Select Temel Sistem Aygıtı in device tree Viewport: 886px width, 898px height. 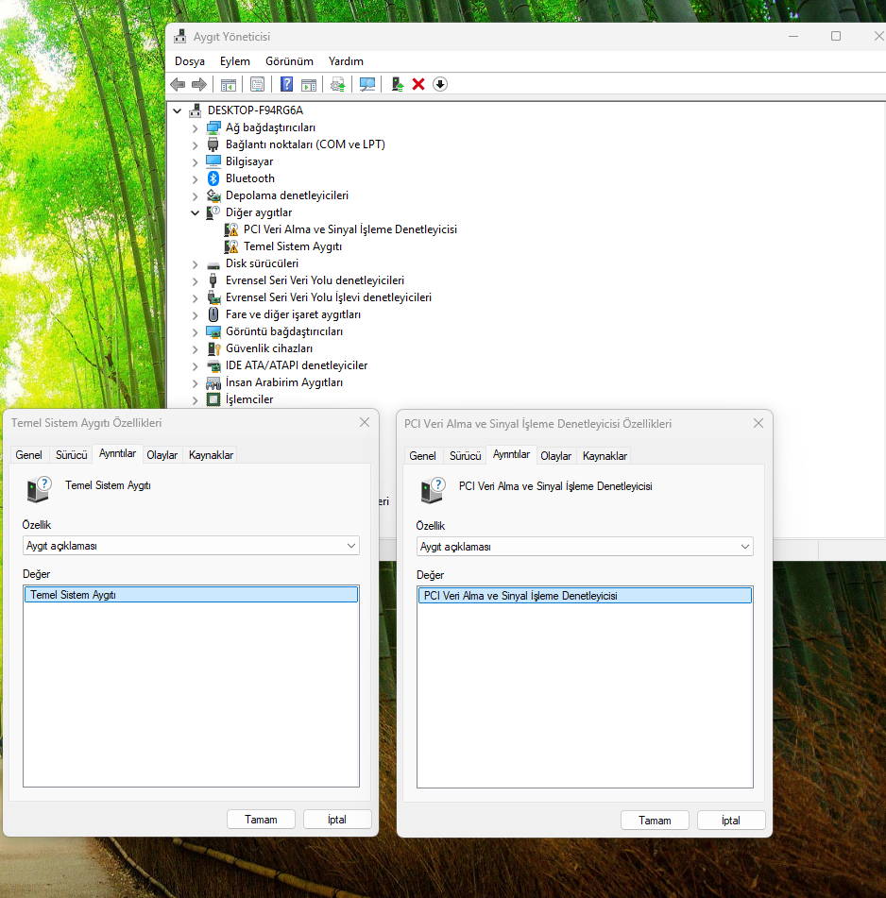293,246
